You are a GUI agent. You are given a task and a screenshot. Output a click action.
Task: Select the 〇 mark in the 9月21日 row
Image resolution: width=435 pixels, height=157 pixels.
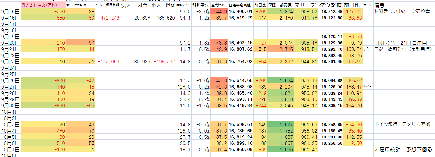pyautogui.click(x=366, y=49)
